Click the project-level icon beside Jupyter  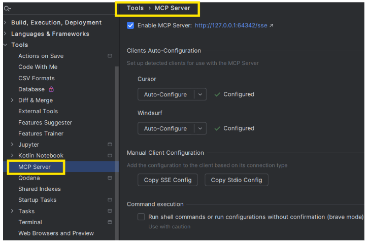(x=110, y=145)
